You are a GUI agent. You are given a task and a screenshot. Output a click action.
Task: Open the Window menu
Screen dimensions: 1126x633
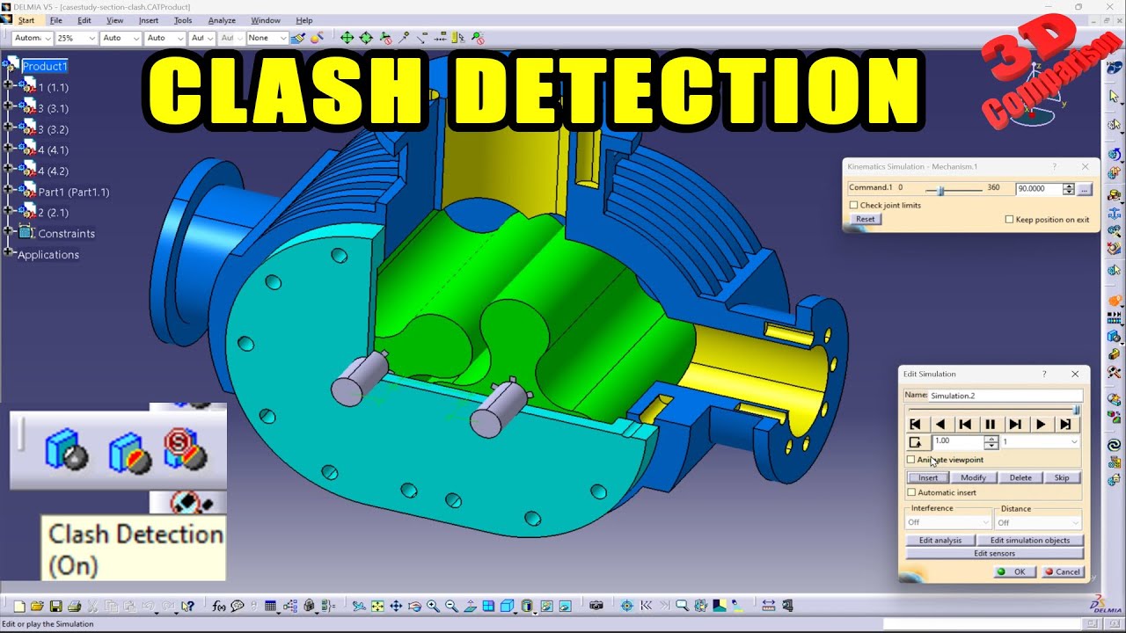(266, 20)
